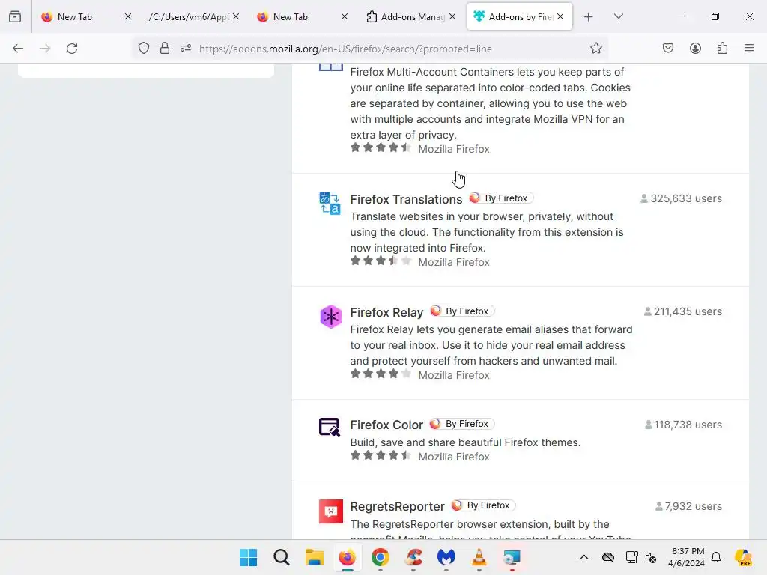Image resolution: width=767 pixels, height=575 pixels.
Task: Open Firefox Translations extension icon
Action: tap(330, 204)
